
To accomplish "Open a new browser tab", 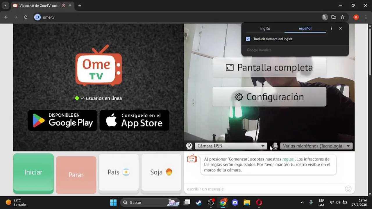I will pos(80,6).
